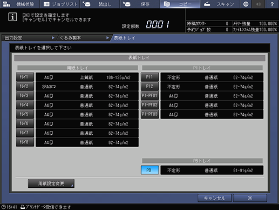Viewport: 279px width, 210px height.
Task: Switch to the スキャン scan tab
Action: pyautogui.click(x=220, y=4)
